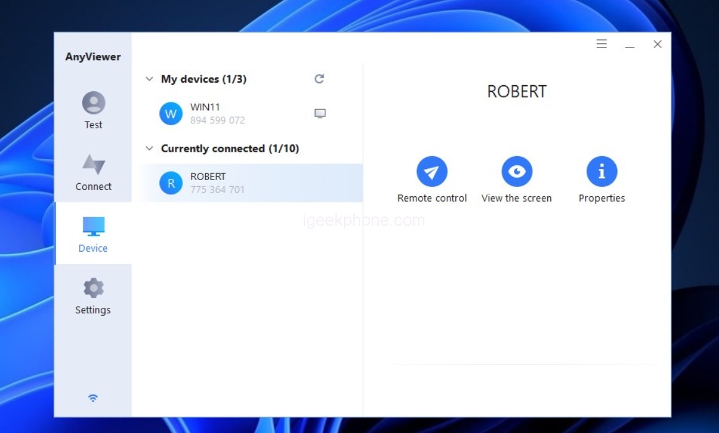The height and width of the screenshot is (433, 719).
Task: Select the WIN11 device name
Action: (205, 107)
